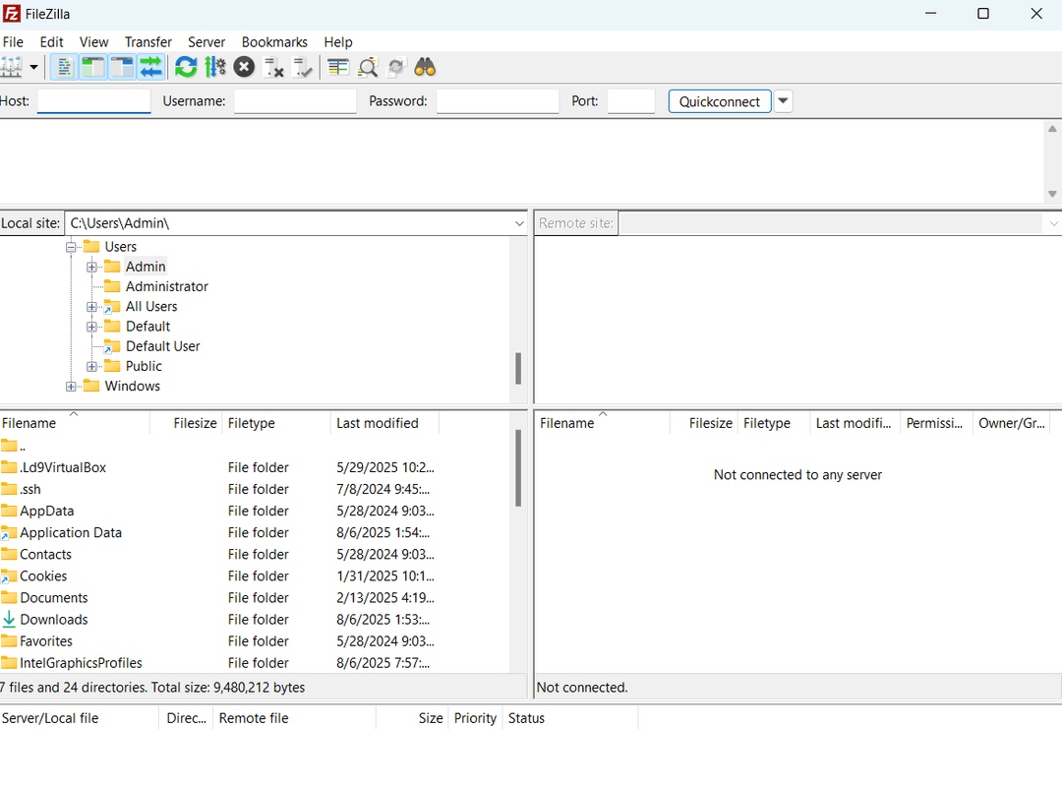This screenshot has width=1062, height=786.
Task: Toggle the transfer queue display
Action: [x=150, y=67]
